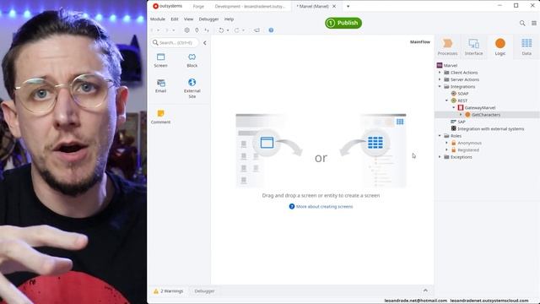The height and width of the screenshot is (304, 540).
Task: Open the Help menu
Action: pyautogui.click(x=229, y=19)
